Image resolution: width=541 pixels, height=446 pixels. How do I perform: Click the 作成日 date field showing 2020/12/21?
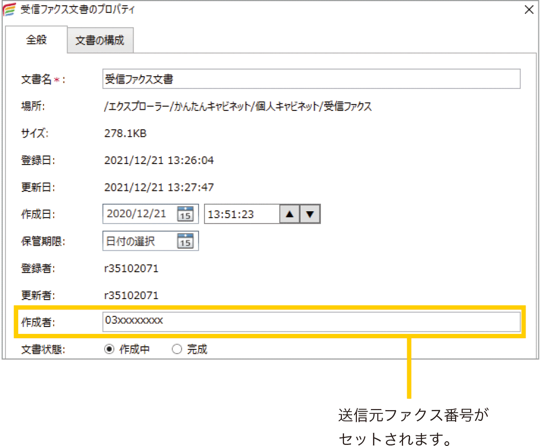[138, 214]
